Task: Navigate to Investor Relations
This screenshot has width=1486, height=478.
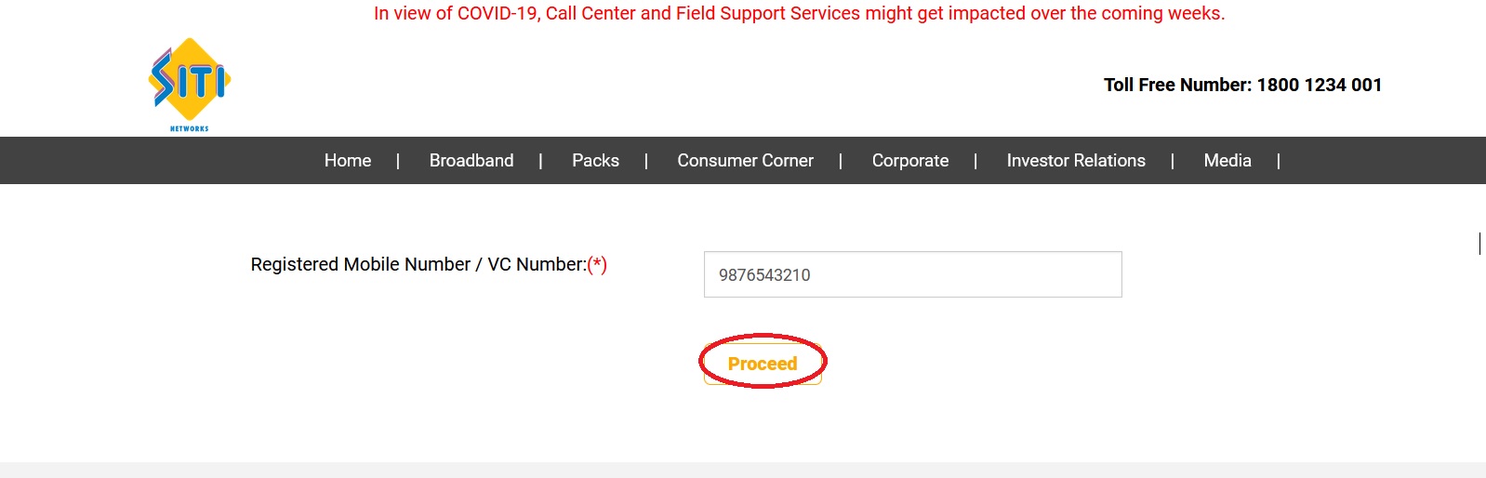Action: [1076, 161]
